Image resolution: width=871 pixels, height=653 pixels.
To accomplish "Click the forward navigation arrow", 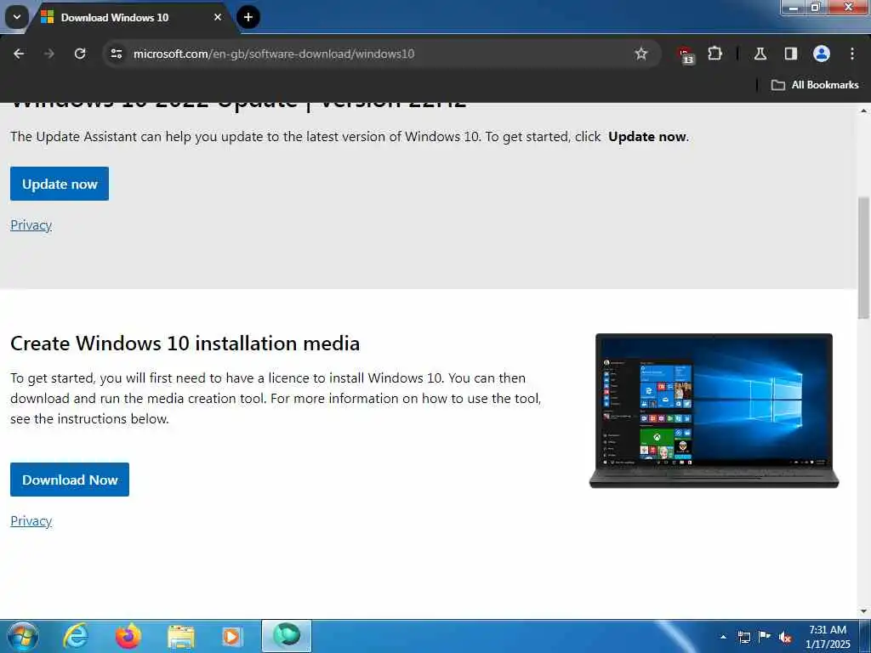I will coord(49,54).
